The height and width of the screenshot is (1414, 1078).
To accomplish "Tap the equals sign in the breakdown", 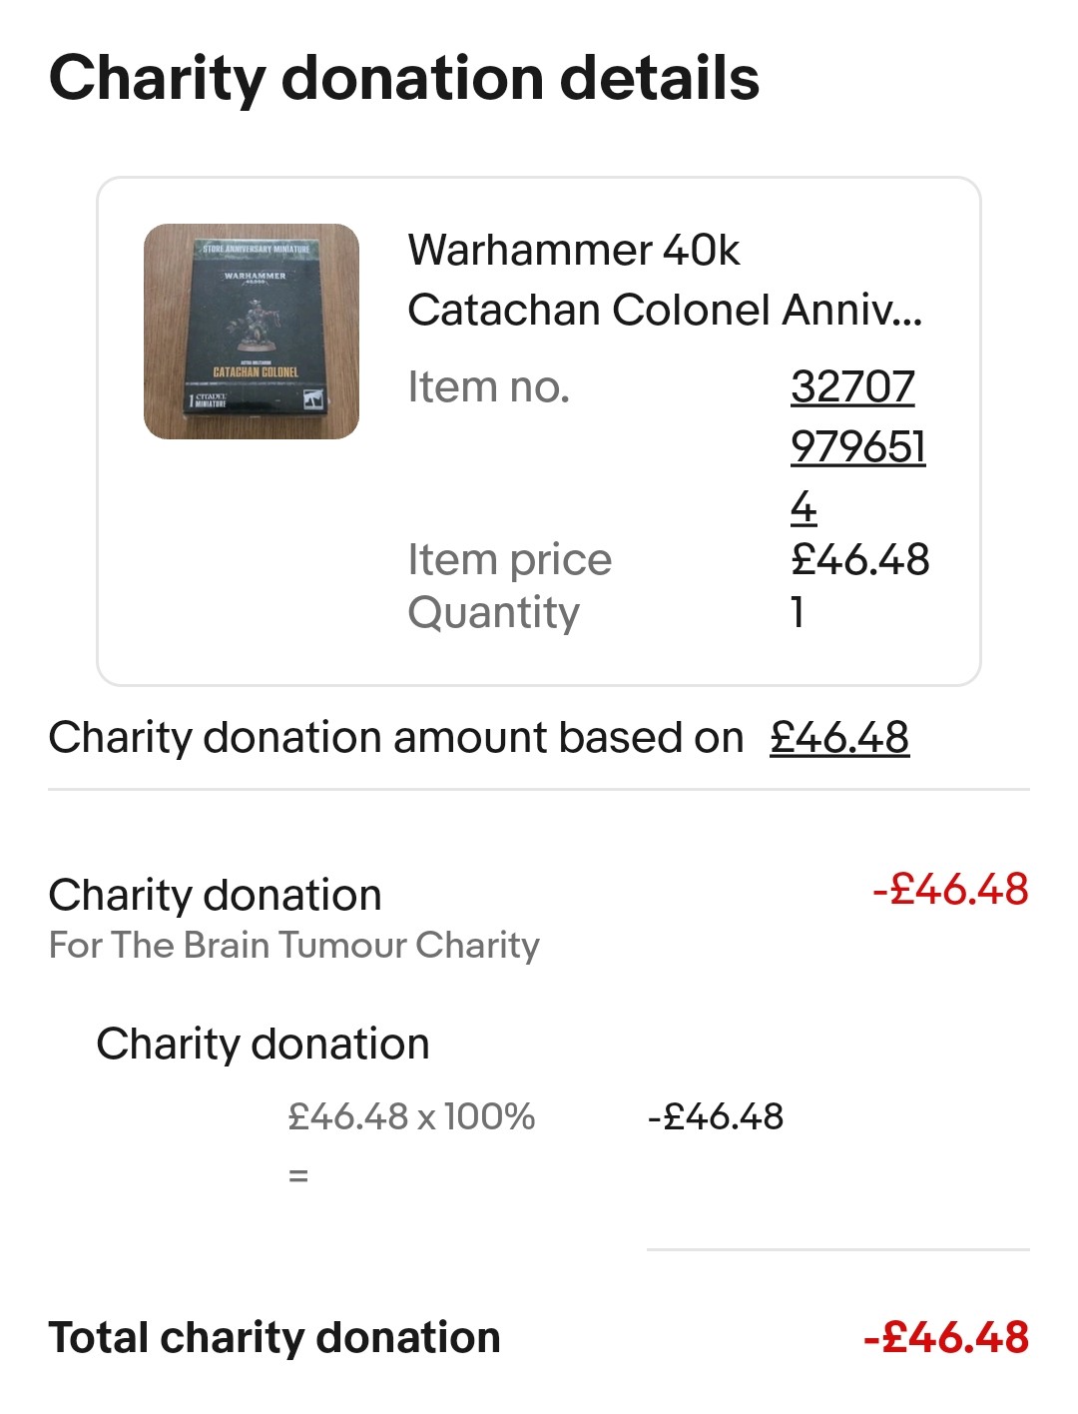I will click(x=298, y=1176).
